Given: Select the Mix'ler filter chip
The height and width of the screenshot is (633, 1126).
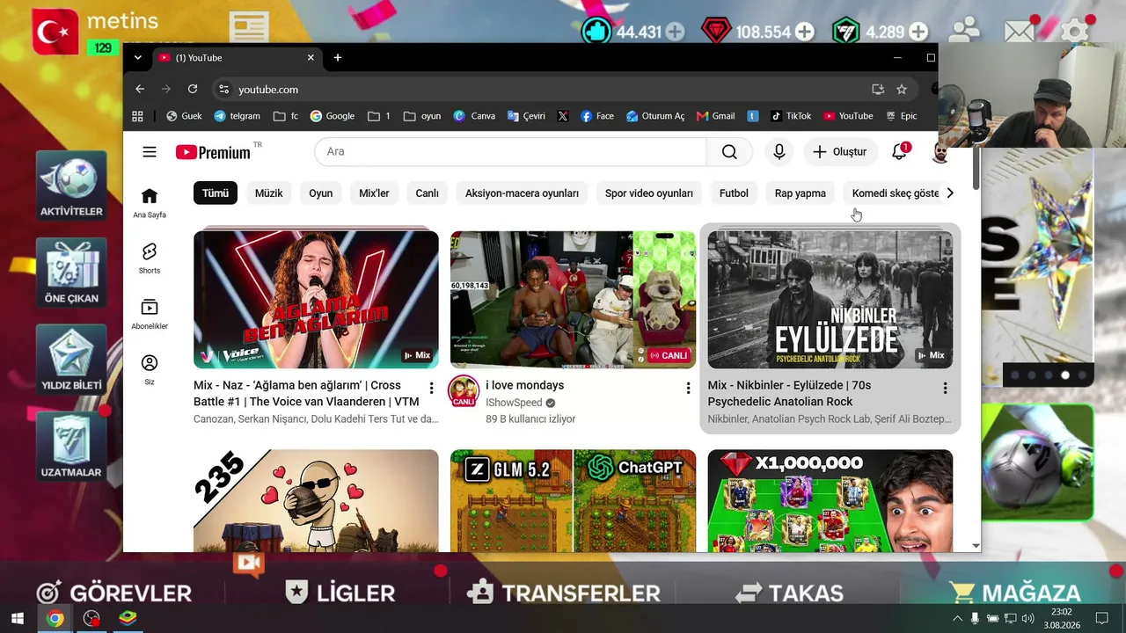Looking at the screenshot, I should point(374,193).
